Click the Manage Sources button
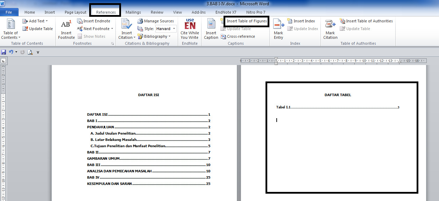Screen dimensions: 439x201 (156, 21)
